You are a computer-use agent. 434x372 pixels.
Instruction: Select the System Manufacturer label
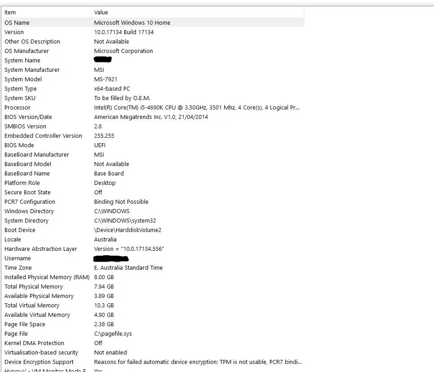(x=32, y=70)
